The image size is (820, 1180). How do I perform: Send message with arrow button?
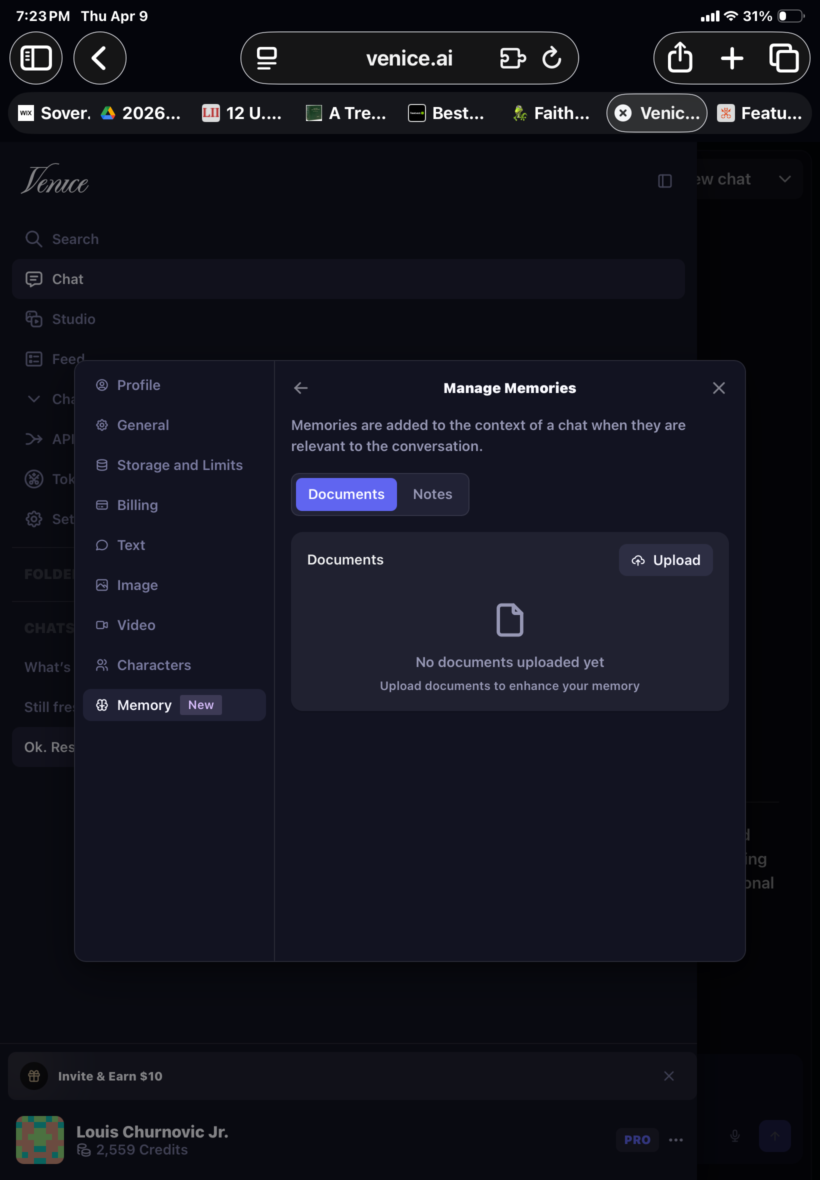pyautogui.click(x=774, y=1136)
